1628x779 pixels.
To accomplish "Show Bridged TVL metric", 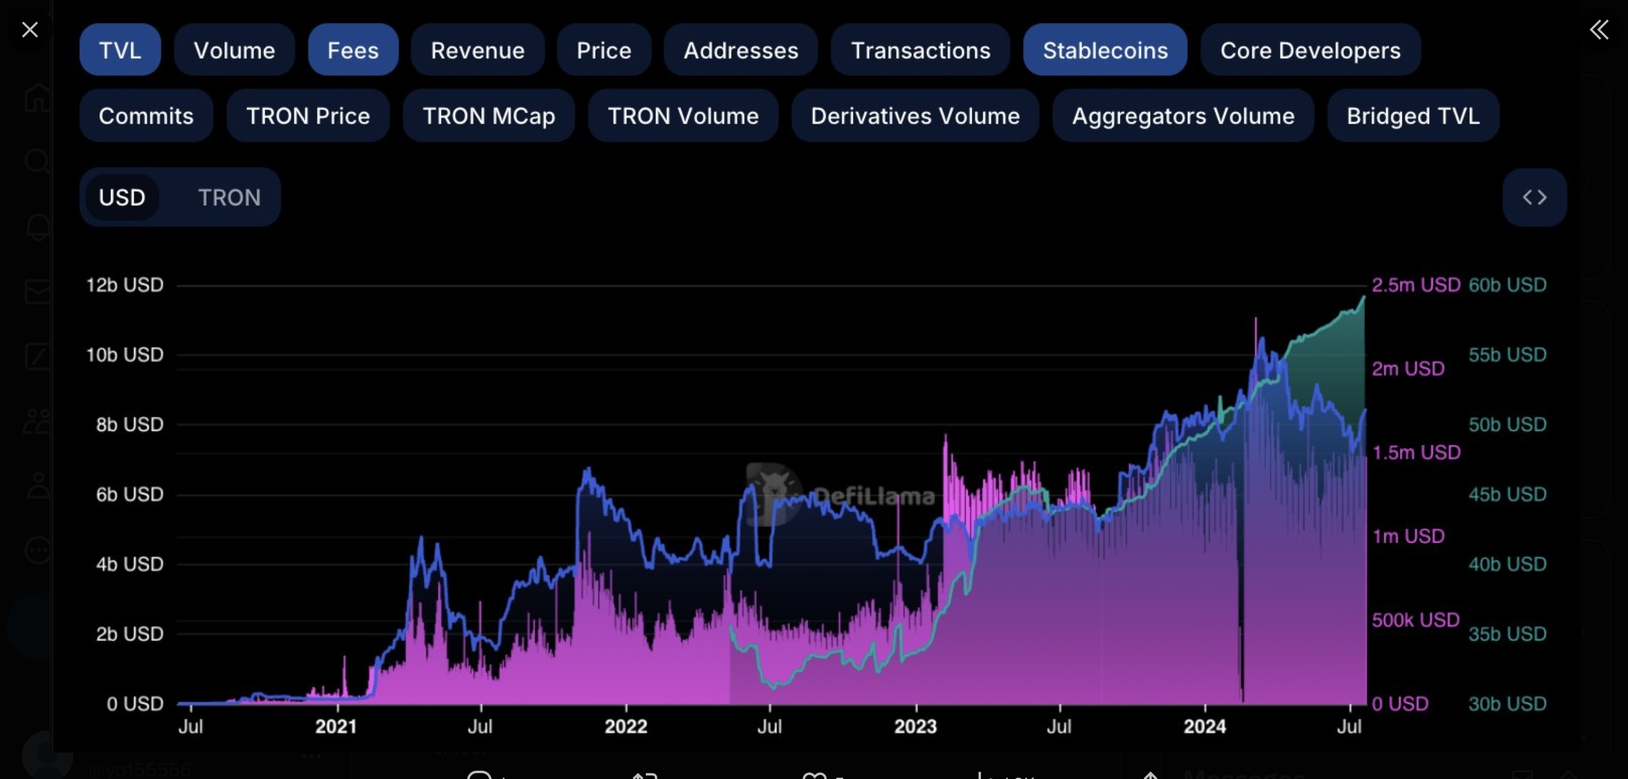I will pos(1413,116).
